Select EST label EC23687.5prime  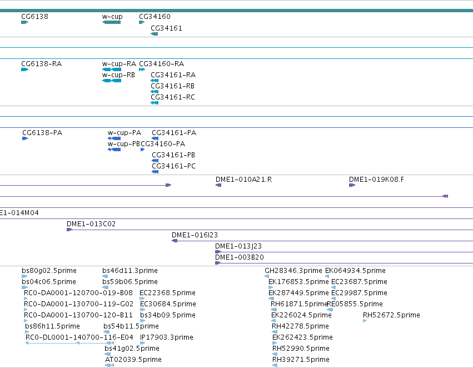click(359, 282)
